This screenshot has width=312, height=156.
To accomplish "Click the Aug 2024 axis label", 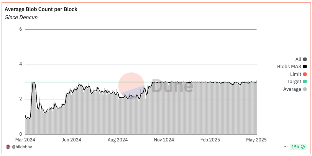I will click(x=118, y=140).
